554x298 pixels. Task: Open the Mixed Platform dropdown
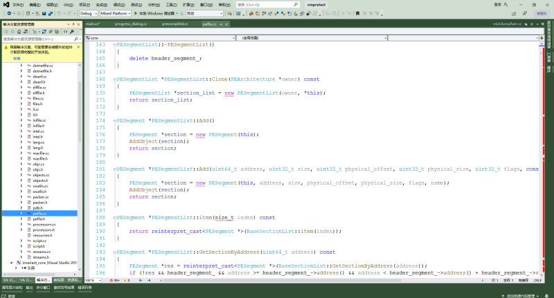(113, 13)
